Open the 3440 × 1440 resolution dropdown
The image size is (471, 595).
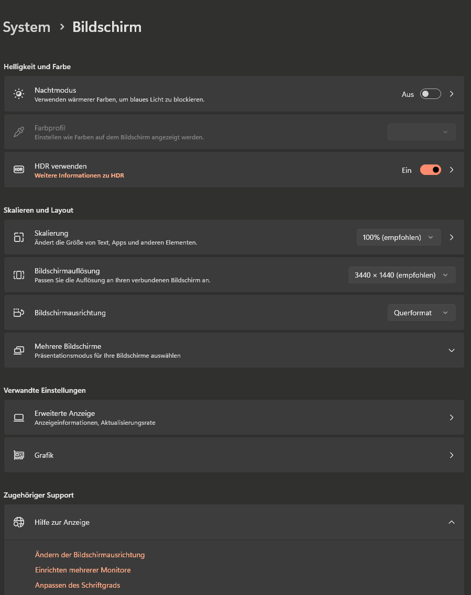coord(402,275)
